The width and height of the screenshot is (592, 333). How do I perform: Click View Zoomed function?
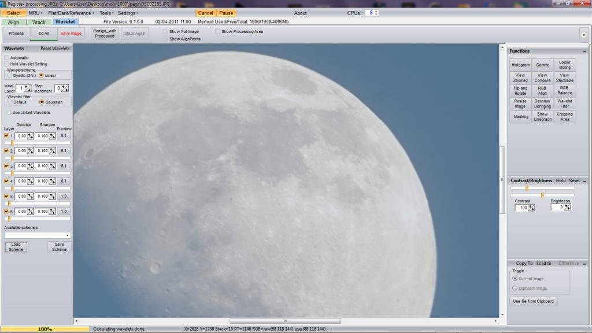520,78
